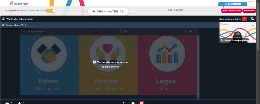Click the microphone icon beside Binita Banerjee

point(222,40)
